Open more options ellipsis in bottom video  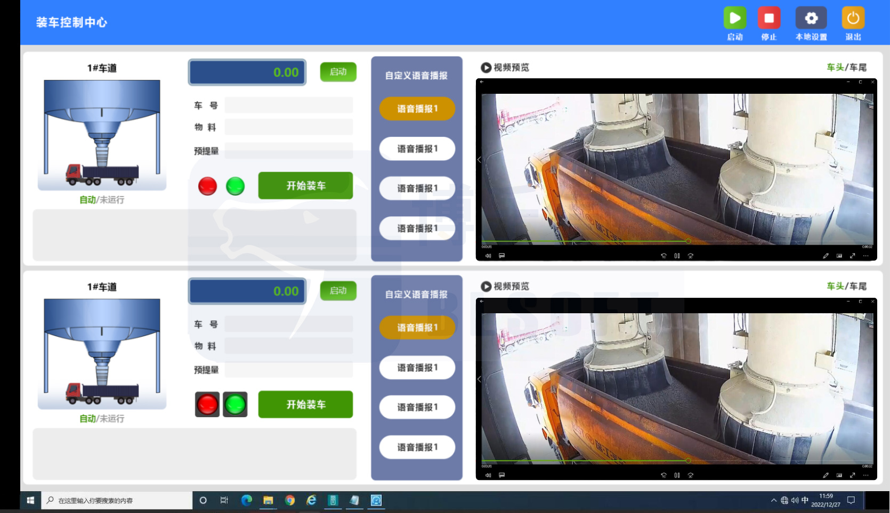pos(866,475)
